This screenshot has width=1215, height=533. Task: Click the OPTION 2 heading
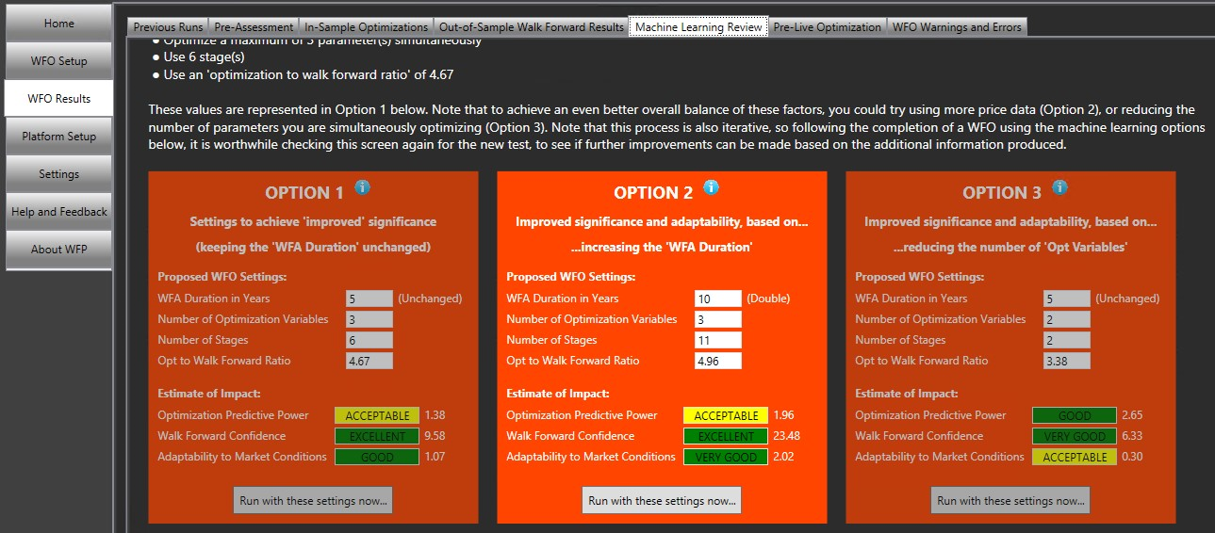tap(653, 193)
